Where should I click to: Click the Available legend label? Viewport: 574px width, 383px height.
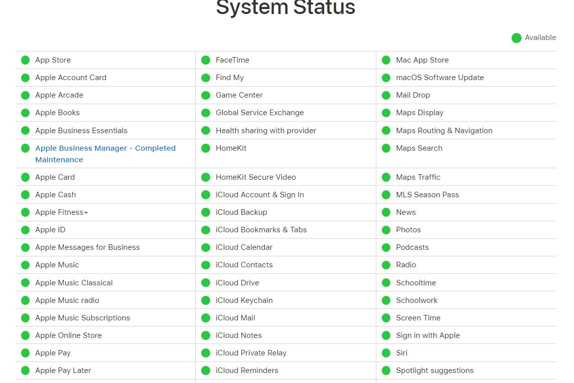coord(540,38)
